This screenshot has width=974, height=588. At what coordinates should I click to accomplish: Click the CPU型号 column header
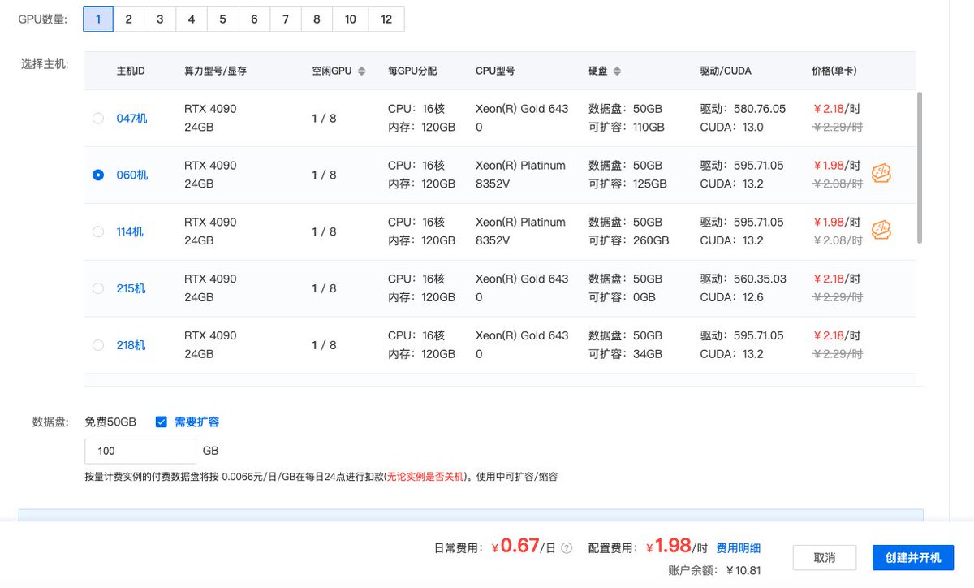click(495, 71)
